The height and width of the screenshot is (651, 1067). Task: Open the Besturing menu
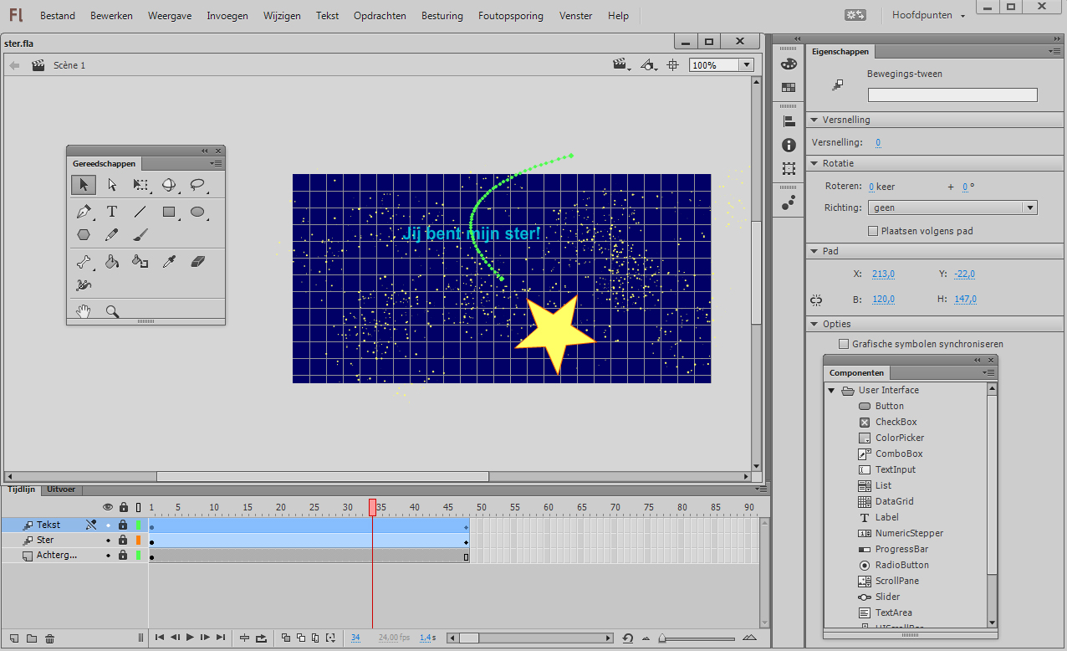pyautogui.click(x=442, y=16)
